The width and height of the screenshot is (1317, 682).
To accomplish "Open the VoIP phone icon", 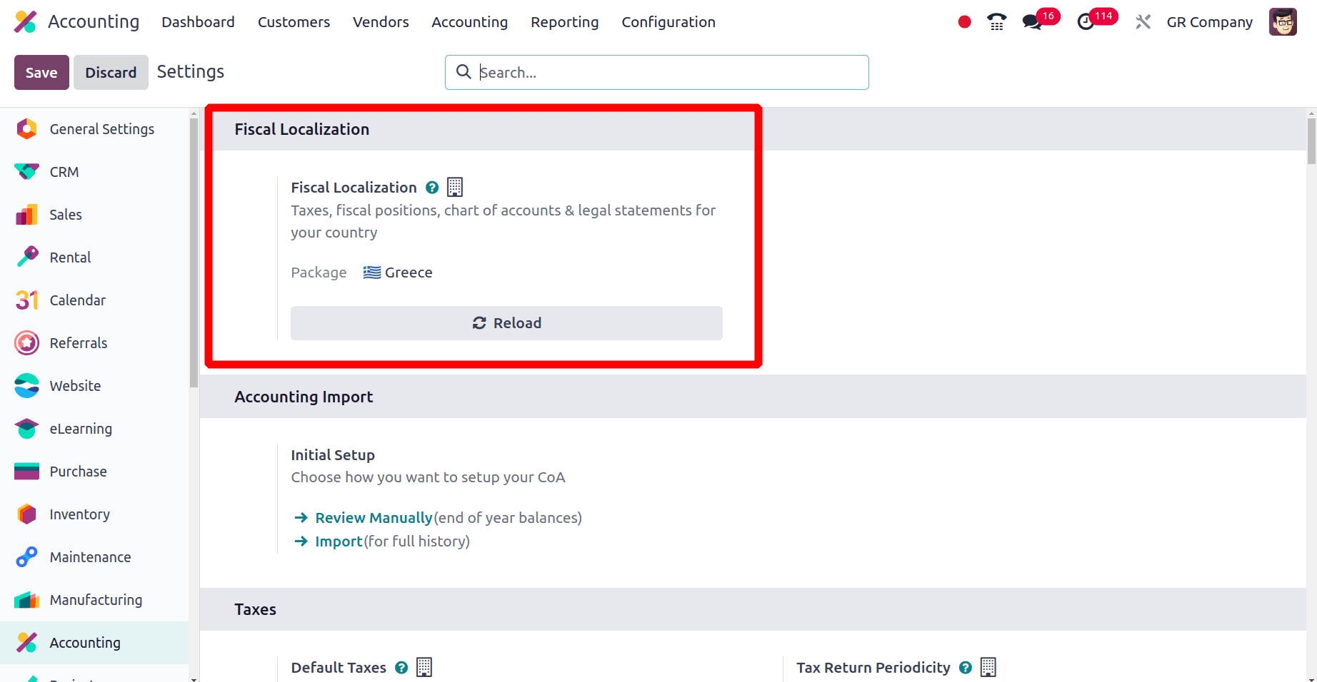I will pyautogui.click(x=996, y=22).
